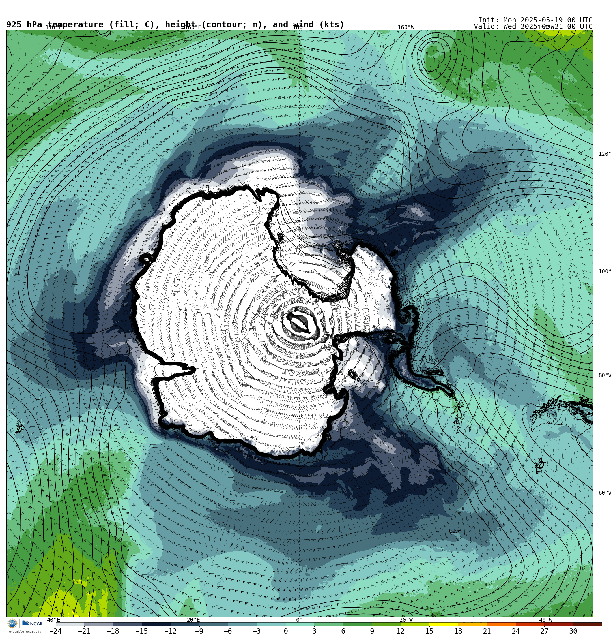This screenshot has height=635, width=611.
Task: Click the 100° longitude label on right edge
Action: pos(605,271)
